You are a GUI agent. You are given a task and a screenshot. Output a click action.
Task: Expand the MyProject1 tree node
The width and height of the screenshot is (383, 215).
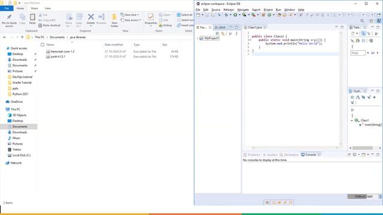click(x=197, y=38)
